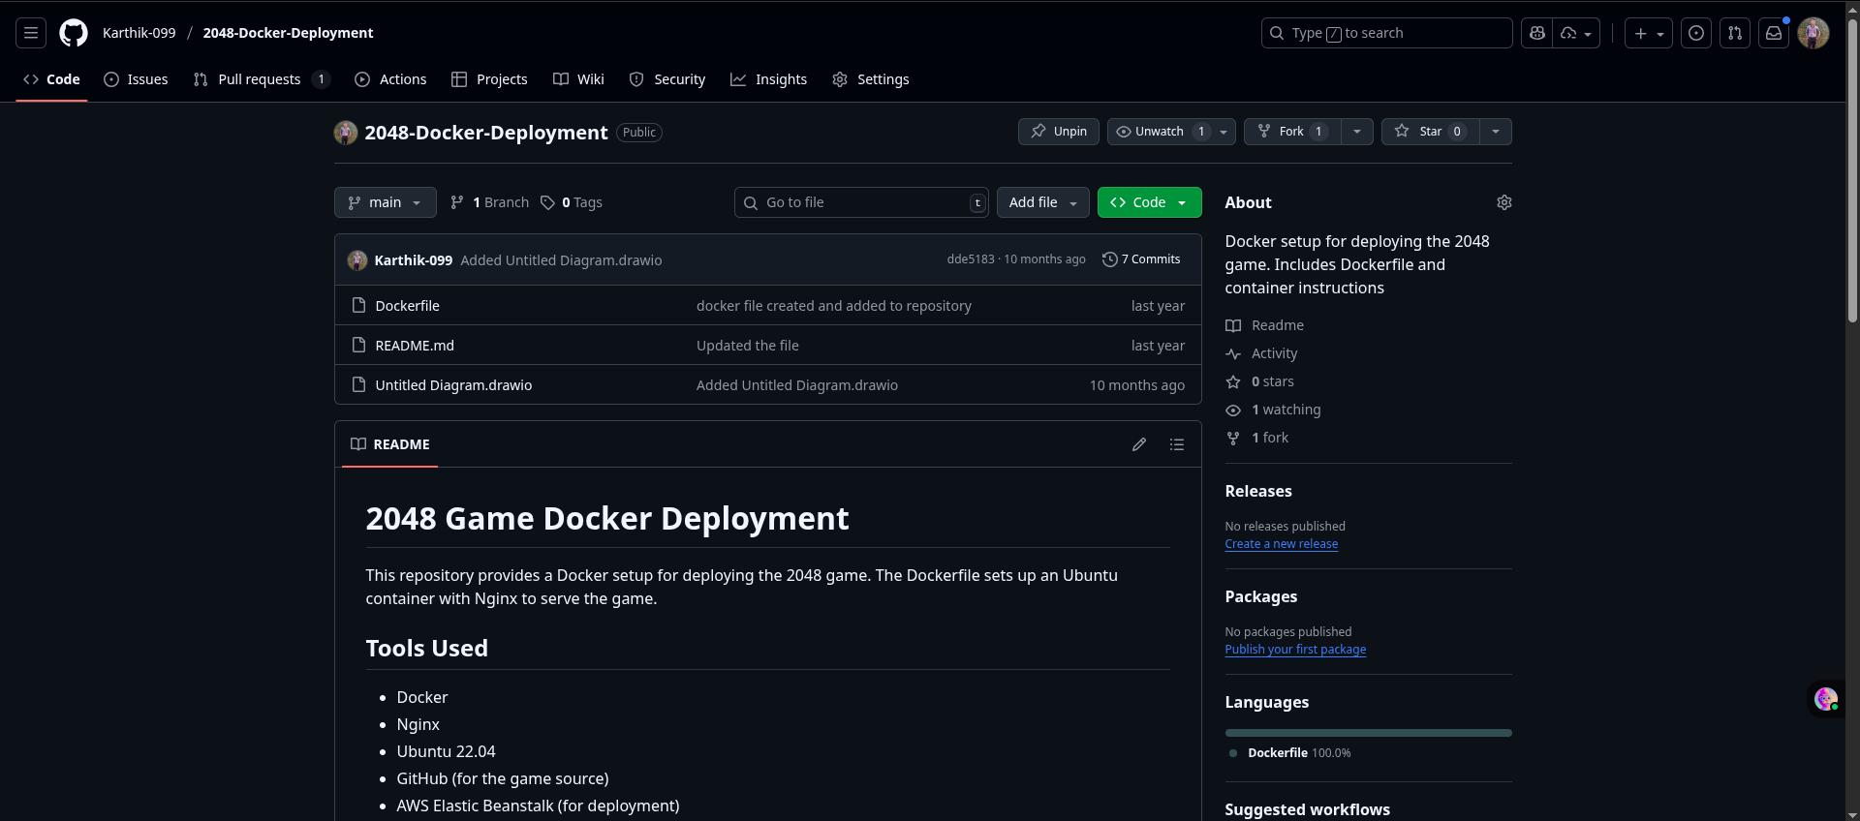This screenshot has height=821, width=1860.
Task: View the 0 stars link
Action: [1260, 381]
